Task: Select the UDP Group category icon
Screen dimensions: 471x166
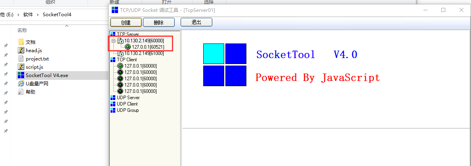Action: point(113,110)
